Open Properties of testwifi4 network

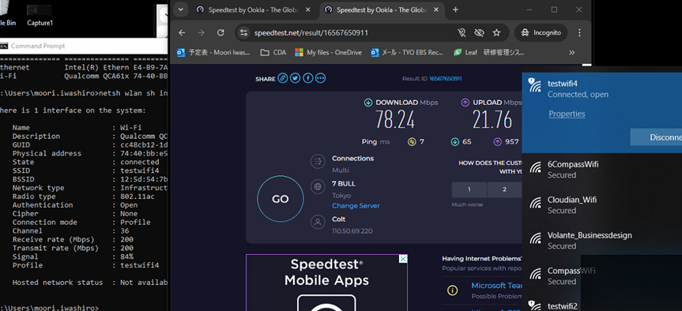pos(567,114)
